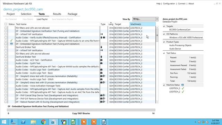Screen dimensions: 222x125
Task: Open the View By dropdown
Action: [x=145, y=19]
